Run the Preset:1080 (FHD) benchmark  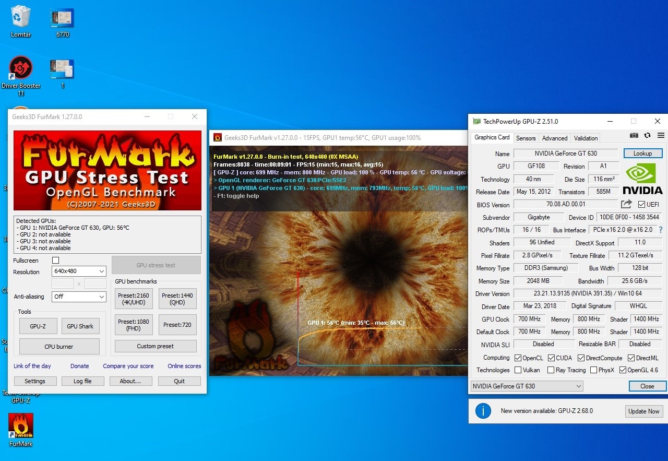[x=134, y=325]
